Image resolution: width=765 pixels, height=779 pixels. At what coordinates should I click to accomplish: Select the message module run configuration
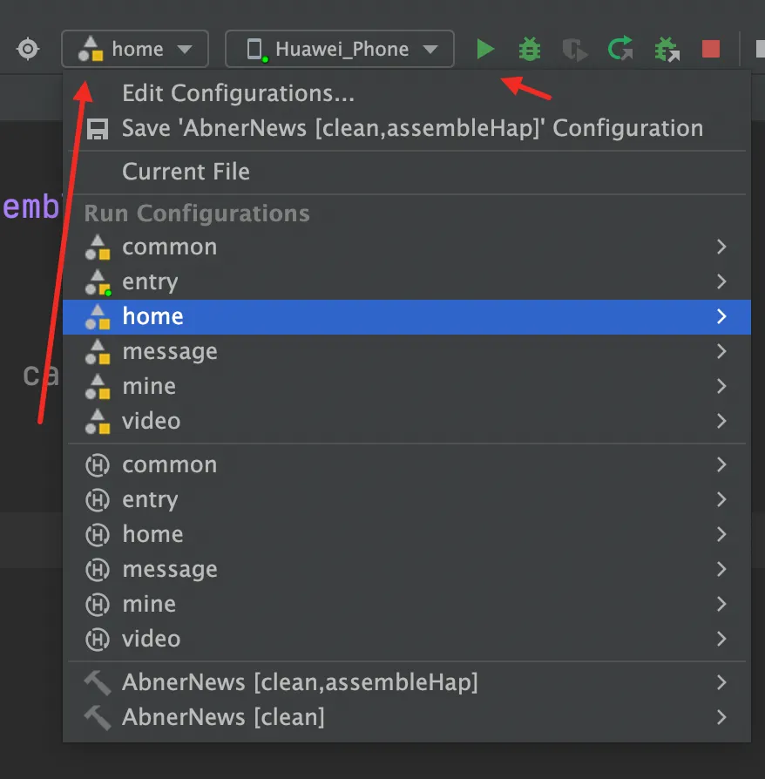170,352
